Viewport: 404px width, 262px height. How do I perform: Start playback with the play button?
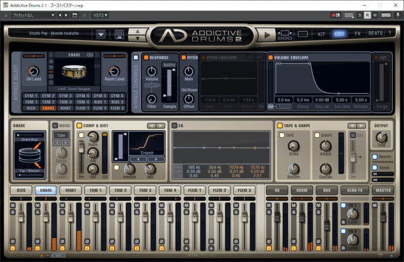pos(267,35)
